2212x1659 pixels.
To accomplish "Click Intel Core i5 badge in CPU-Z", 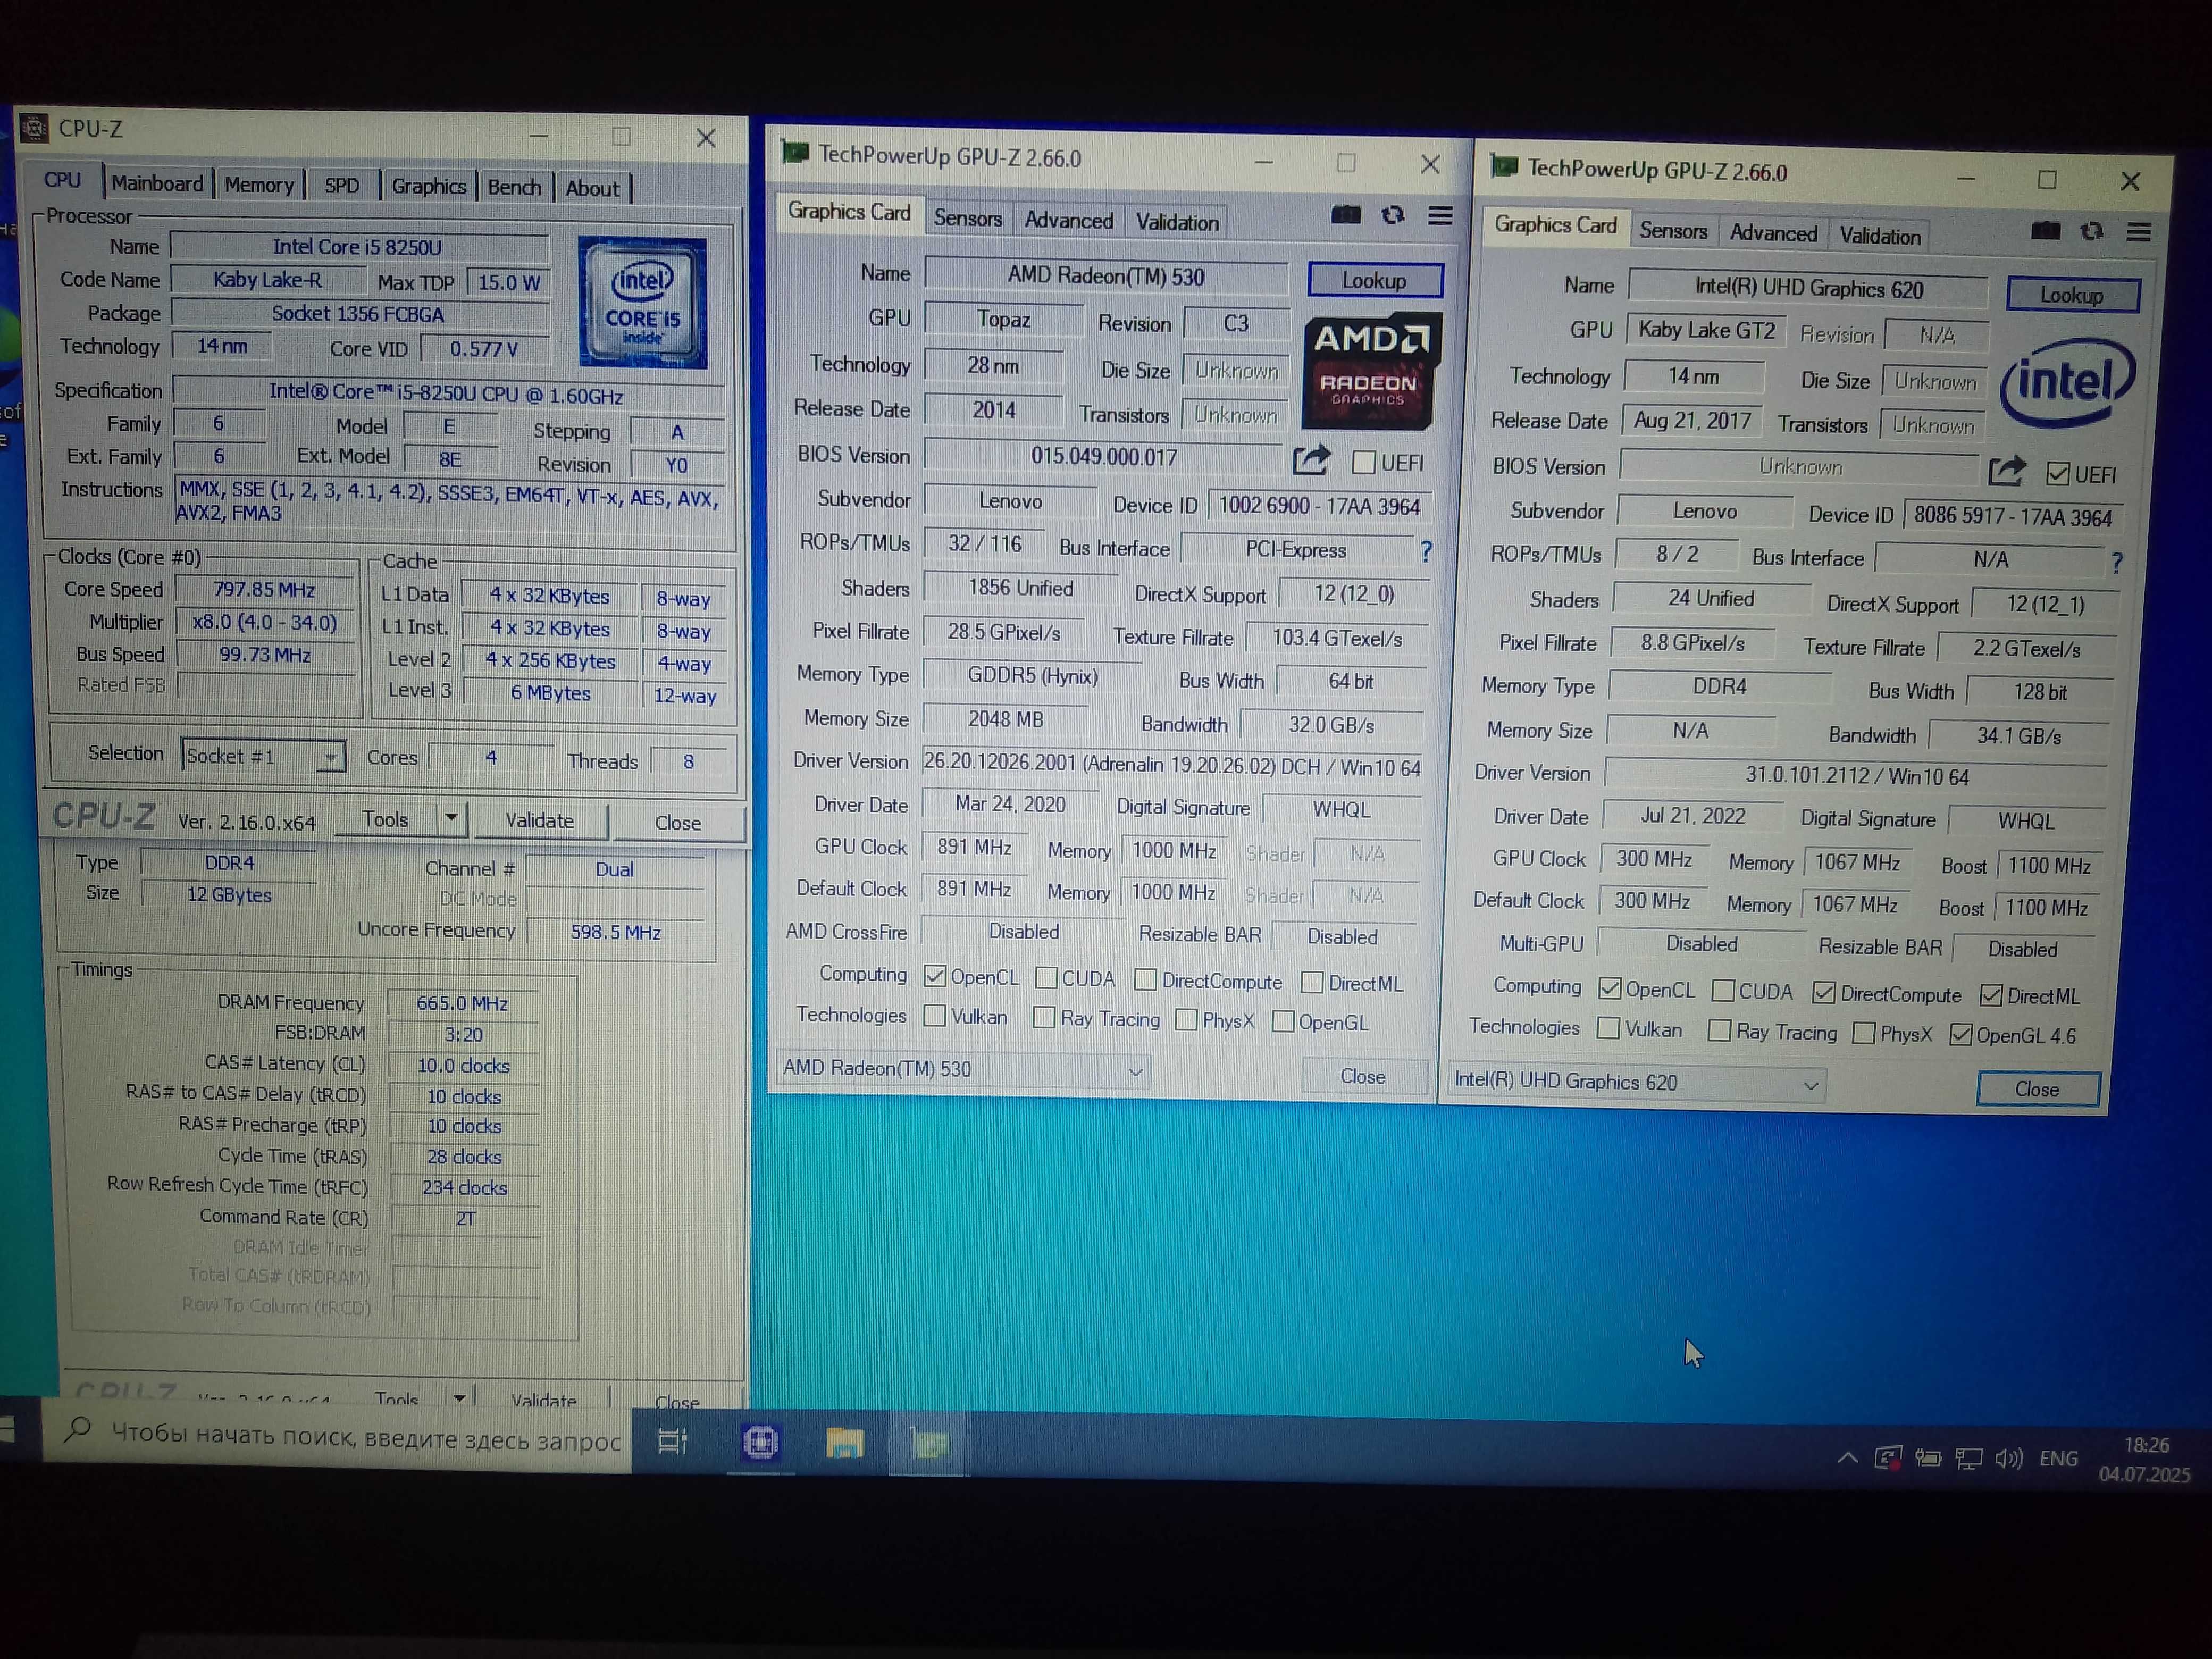I will (643, 302).
